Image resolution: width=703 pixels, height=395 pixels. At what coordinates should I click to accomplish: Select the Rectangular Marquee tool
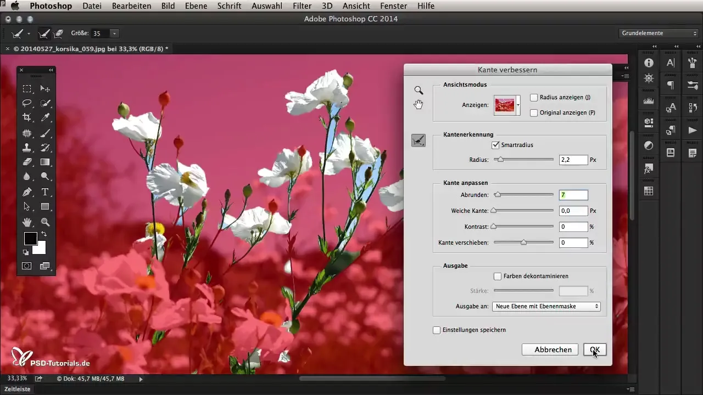click(26, 88)
